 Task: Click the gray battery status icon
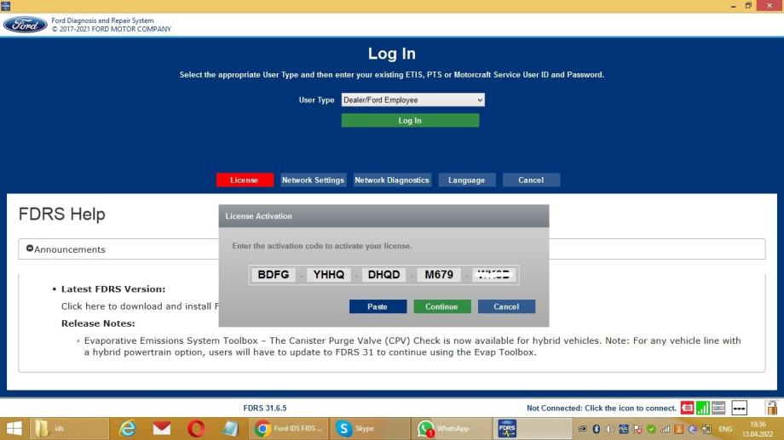718,408
